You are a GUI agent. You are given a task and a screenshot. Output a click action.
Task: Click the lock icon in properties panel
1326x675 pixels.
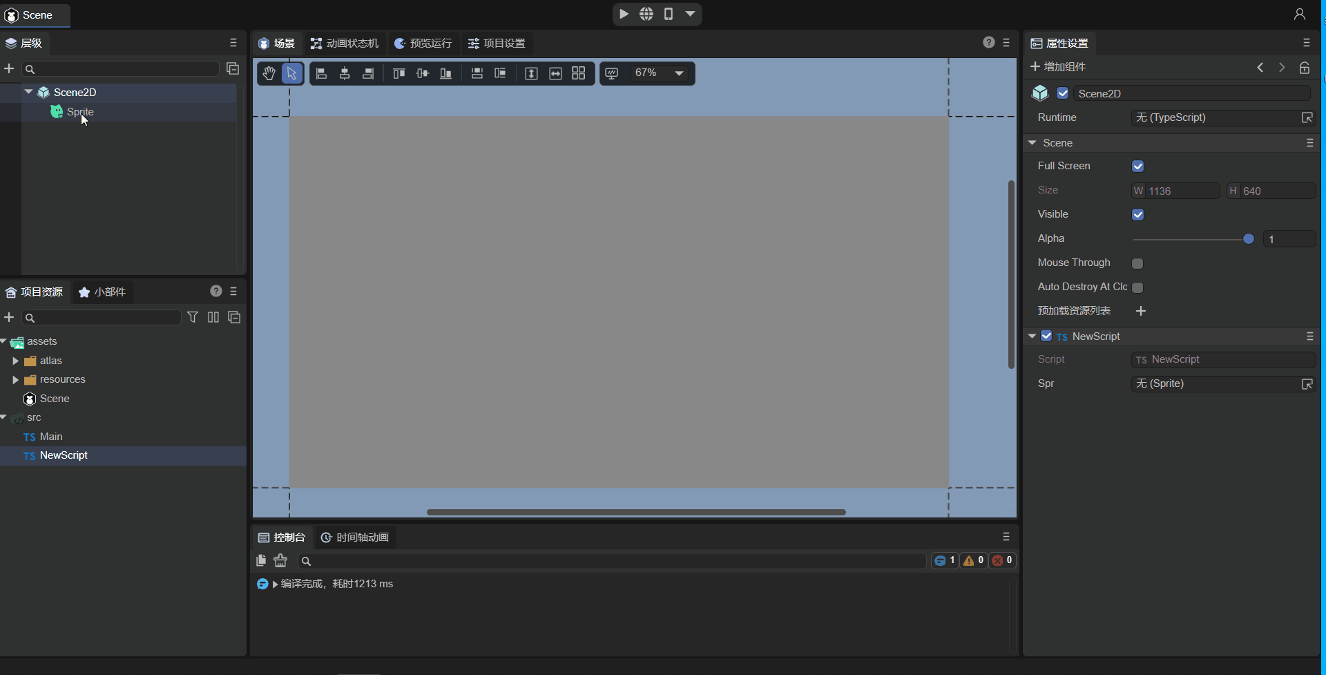(1304, 67)
